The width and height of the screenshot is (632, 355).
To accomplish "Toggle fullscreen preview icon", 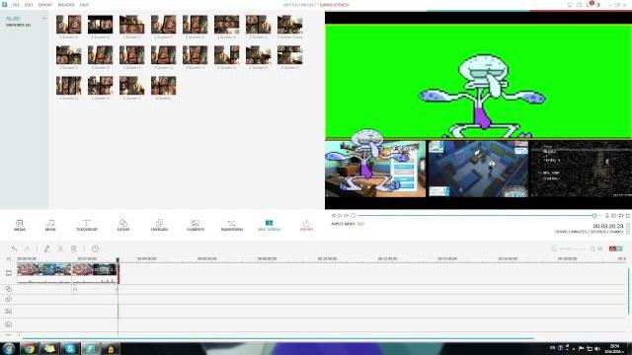I will (x=628, y=216).
